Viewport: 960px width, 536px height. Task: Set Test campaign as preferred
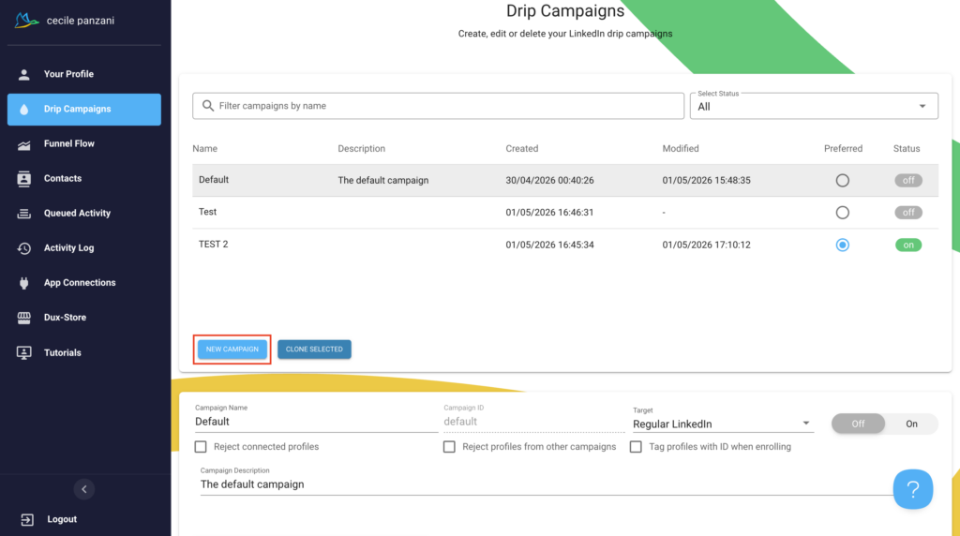tap(843, 213)
